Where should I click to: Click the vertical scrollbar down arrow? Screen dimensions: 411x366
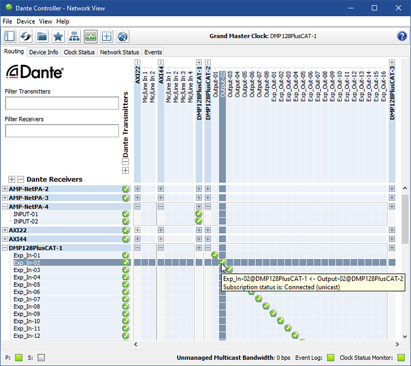point(405,336)
